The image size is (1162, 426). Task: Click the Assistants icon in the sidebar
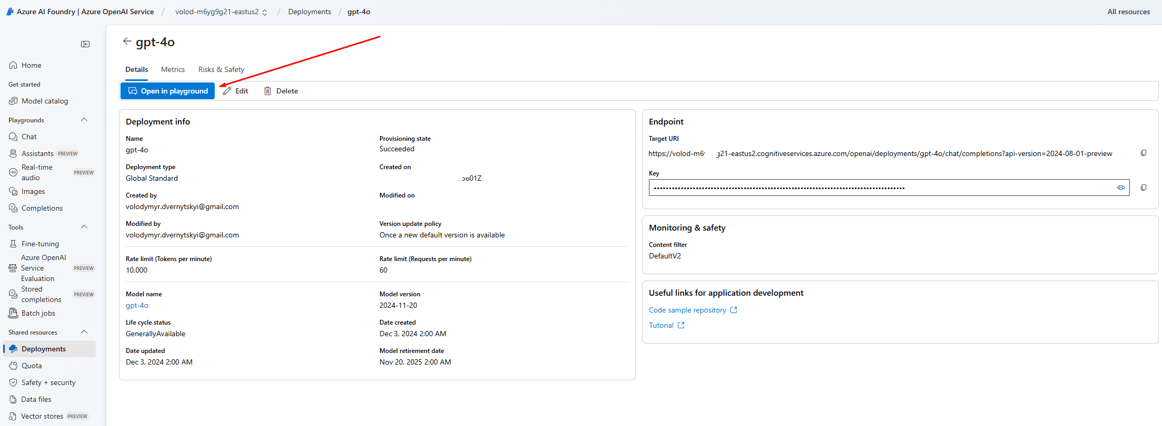click(13, 153)
